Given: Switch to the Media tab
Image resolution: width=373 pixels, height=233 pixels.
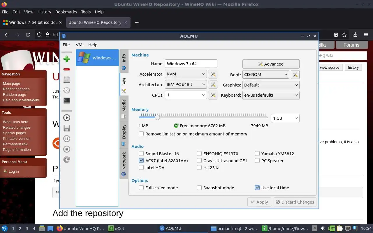Looking at the screenshot, I should point(124,109).
